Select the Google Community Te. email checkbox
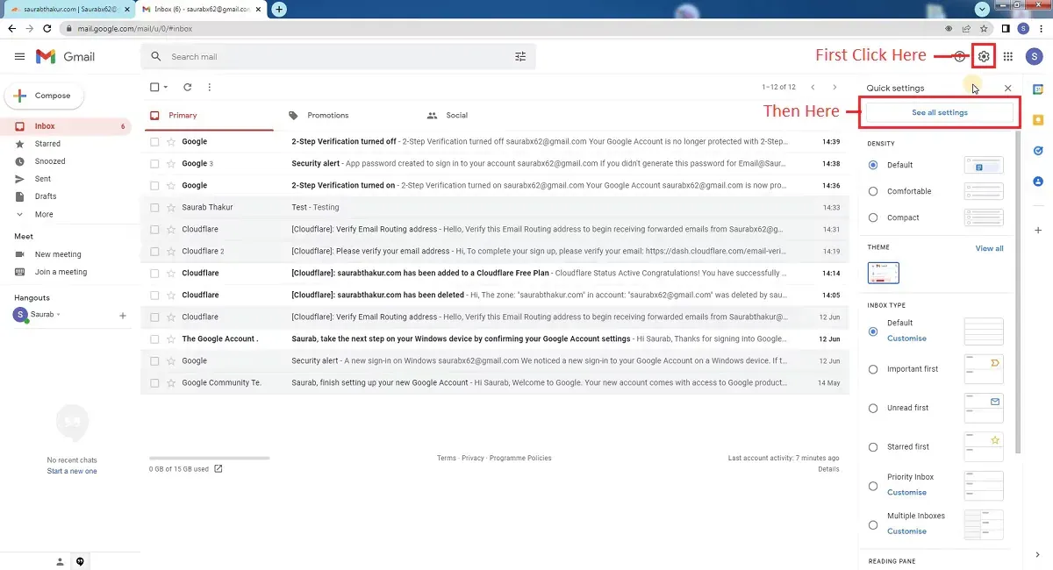Viewport: 1053px width, 570px height. coord(154,382)
